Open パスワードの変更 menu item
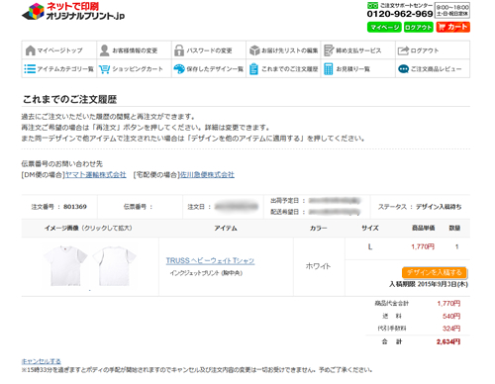Screen dimensions: 495x384 [x=209, y=50]
